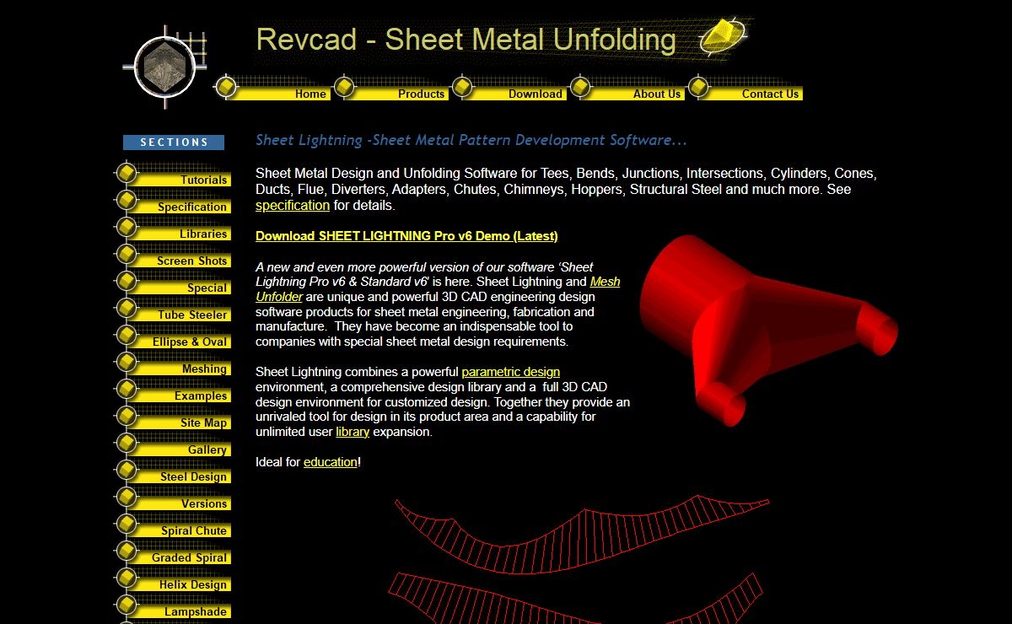Open the Ellipse & Oval section
The image size is (1012, 624).
(x=190, y=342)
